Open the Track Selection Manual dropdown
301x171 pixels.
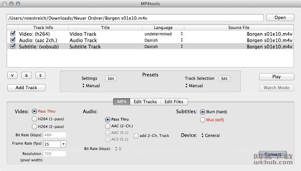point(194,86)
